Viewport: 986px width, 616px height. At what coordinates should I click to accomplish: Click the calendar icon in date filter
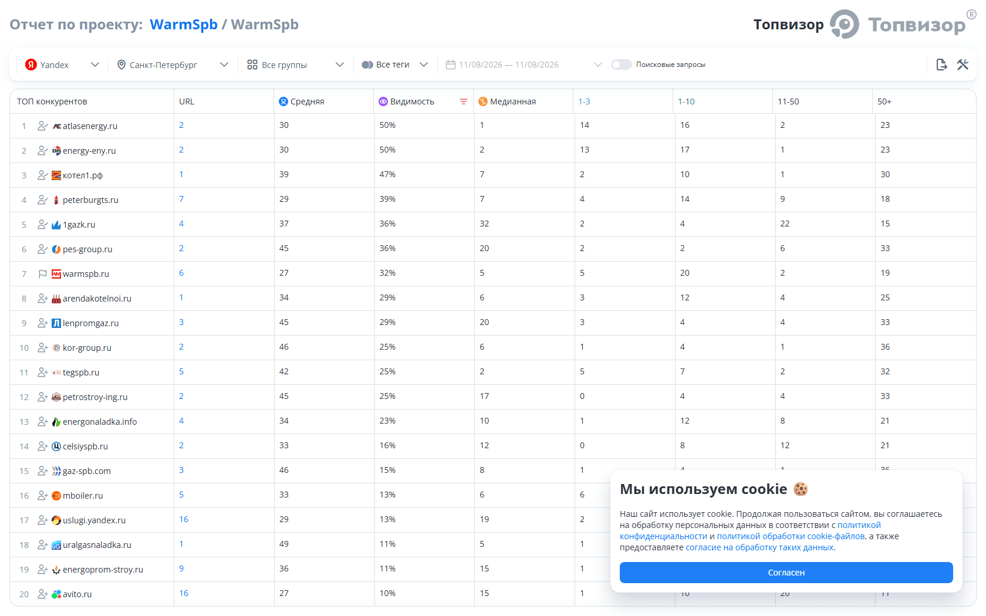click(451, 65)
